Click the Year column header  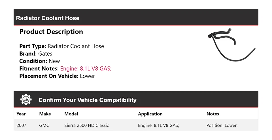21,114
